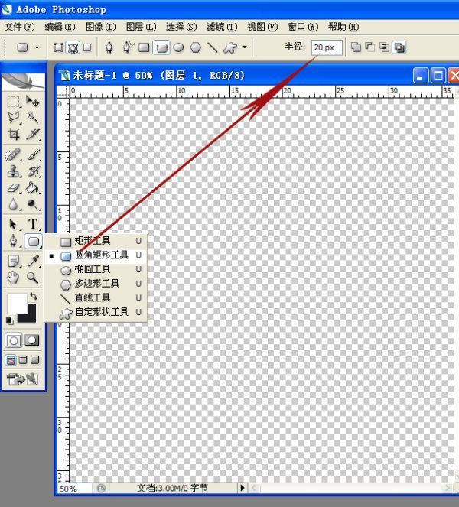This screenshot has height=507, width=459.
Task: Select the Hand tool
Action: (13, 278)
